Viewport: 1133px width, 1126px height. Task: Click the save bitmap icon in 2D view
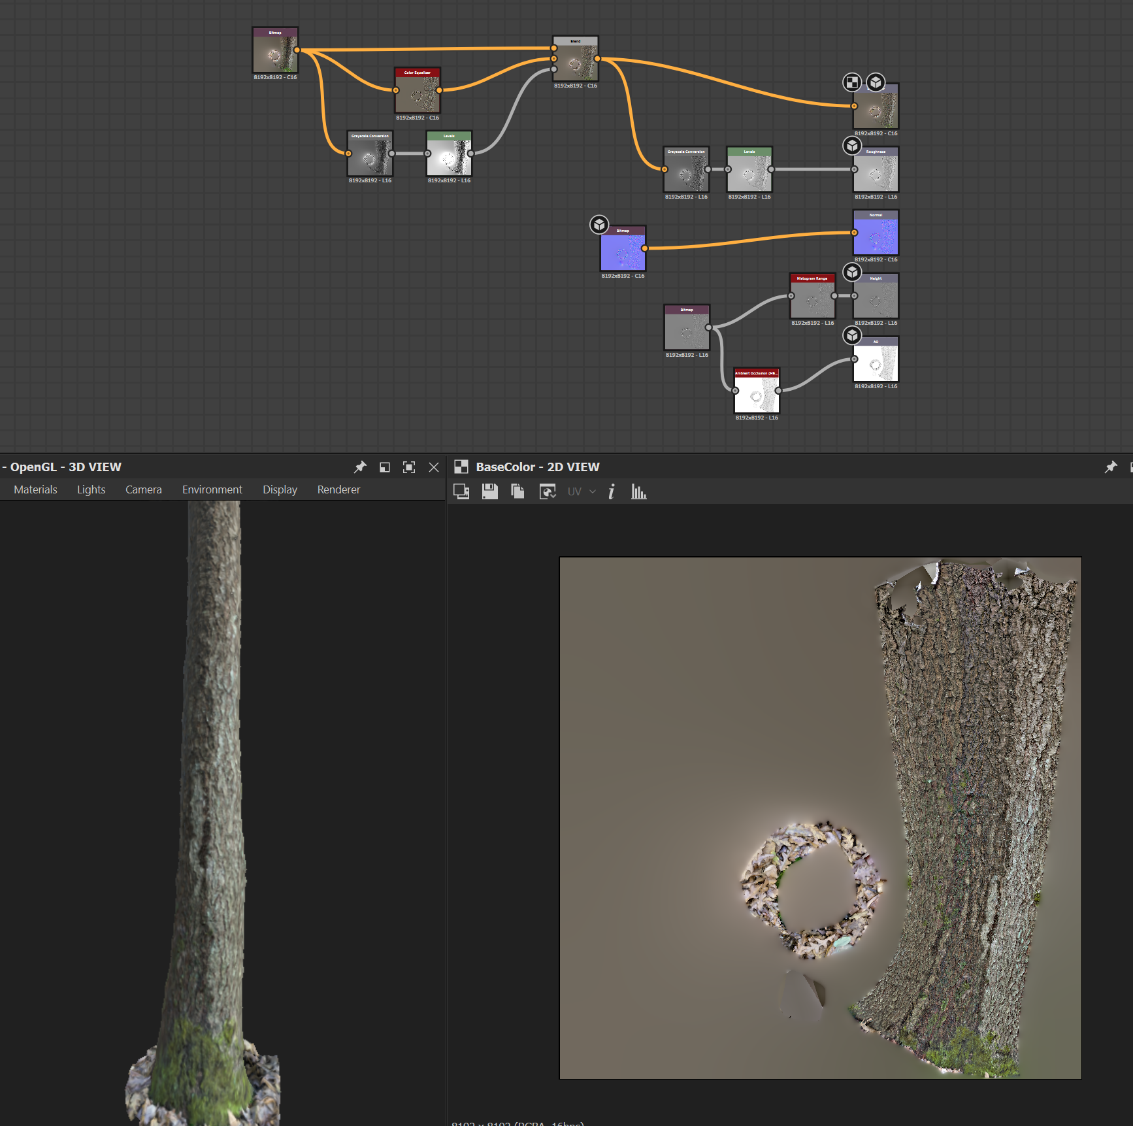[489, 491]
